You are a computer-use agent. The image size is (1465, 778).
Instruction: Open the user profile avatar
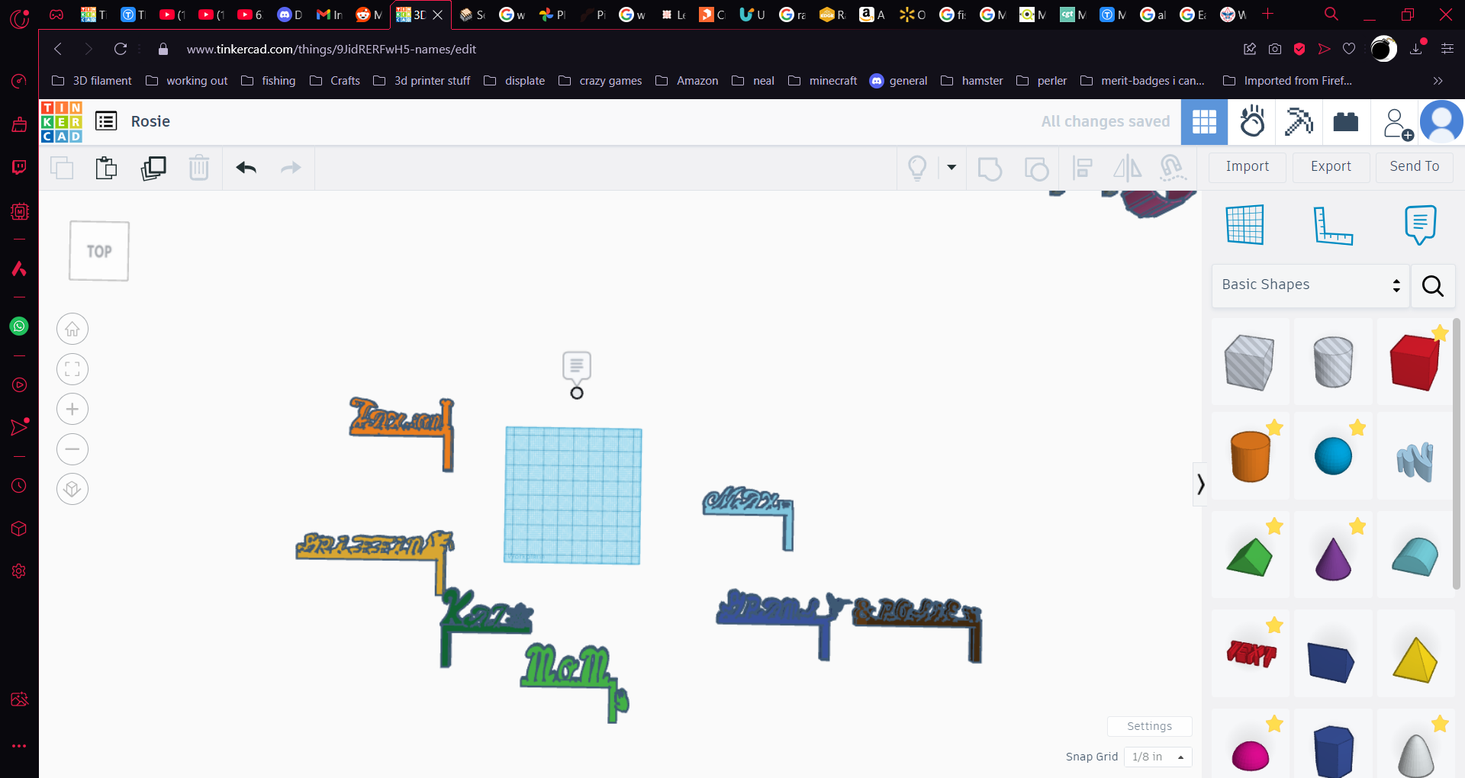click(x=1441, y=122)
